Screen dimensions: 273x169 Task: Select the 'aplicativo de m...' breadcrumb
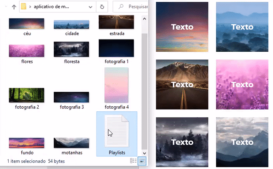[x=51, y=7]
